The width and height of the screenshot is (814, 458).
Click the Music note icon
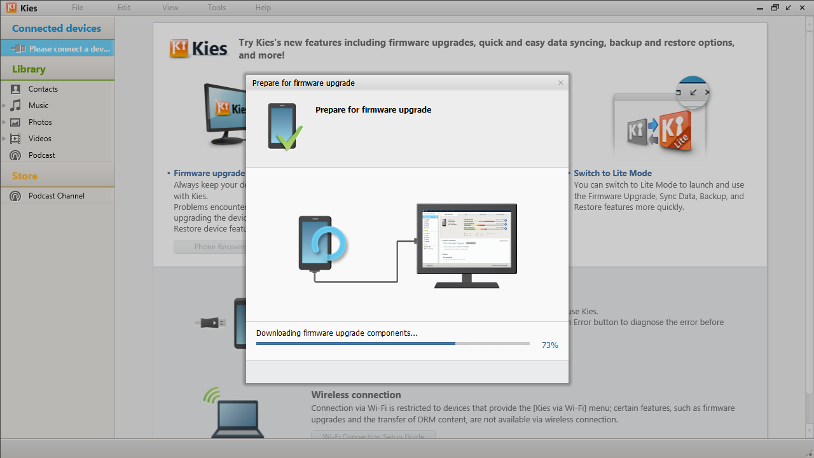click(x=15, y=106)
